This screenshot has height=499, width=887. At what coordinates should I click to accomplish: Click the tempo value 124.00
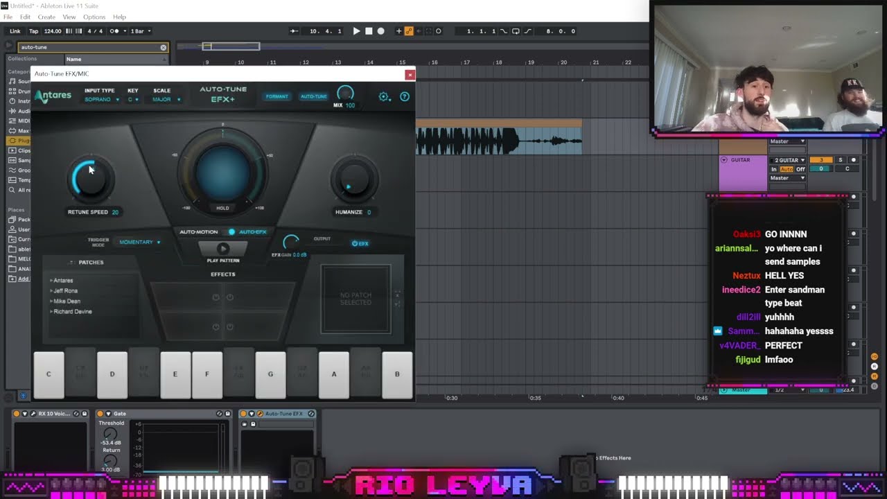pos(53,31)
